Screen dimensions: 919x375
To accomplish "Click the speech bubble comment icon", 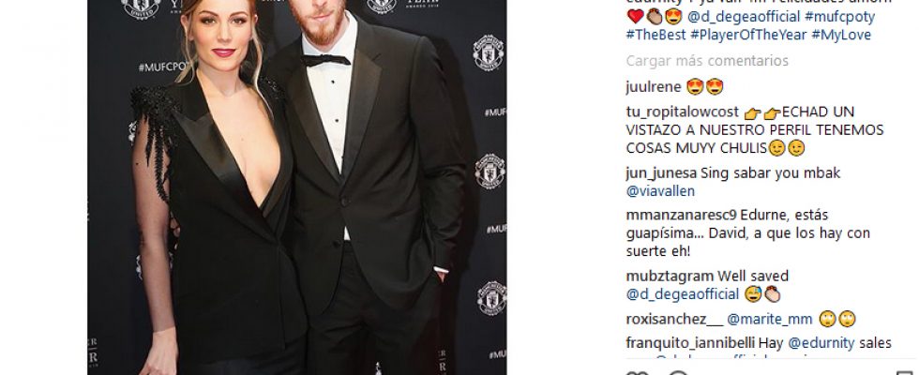I will point(678,373).
